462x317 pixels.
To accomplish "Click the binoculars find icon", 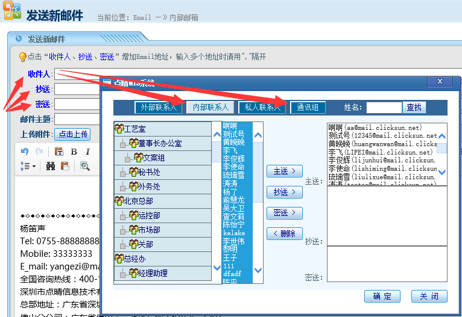I will [51, 165].
